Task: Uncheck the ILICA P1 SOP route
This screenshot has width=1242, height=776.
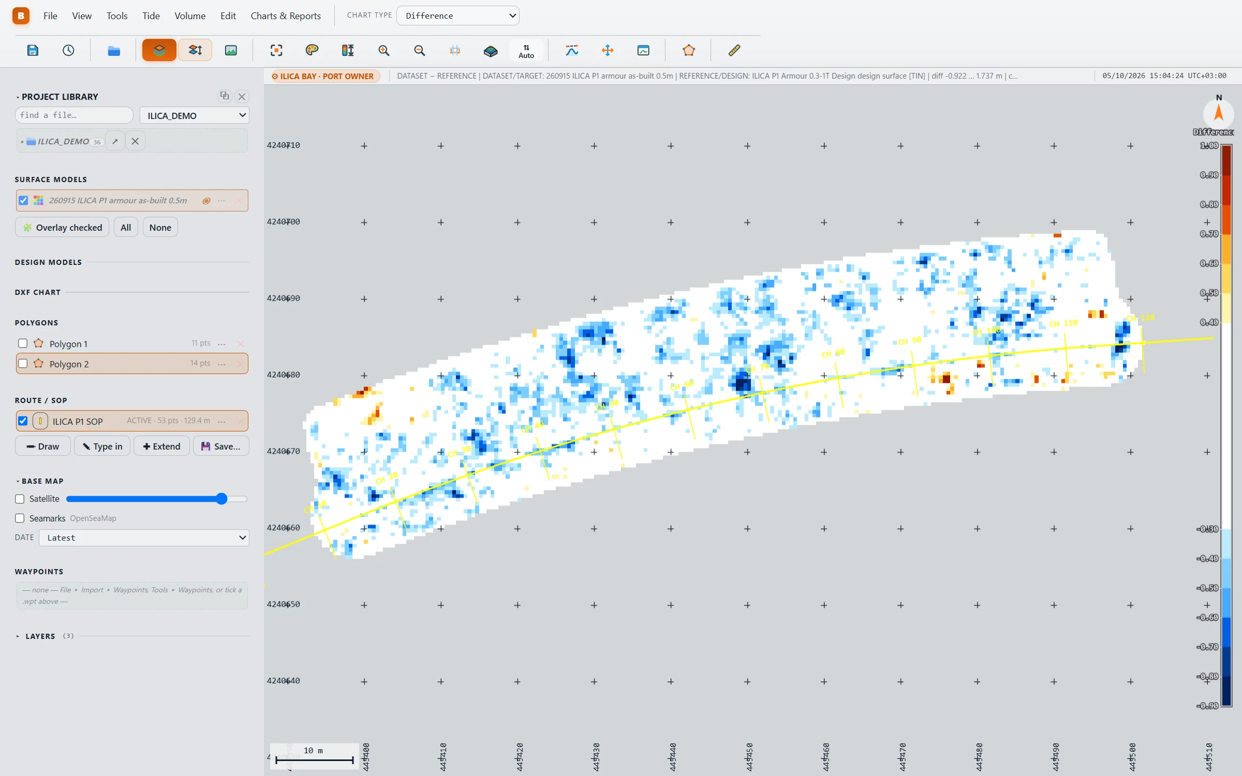Action: (23, 421)
